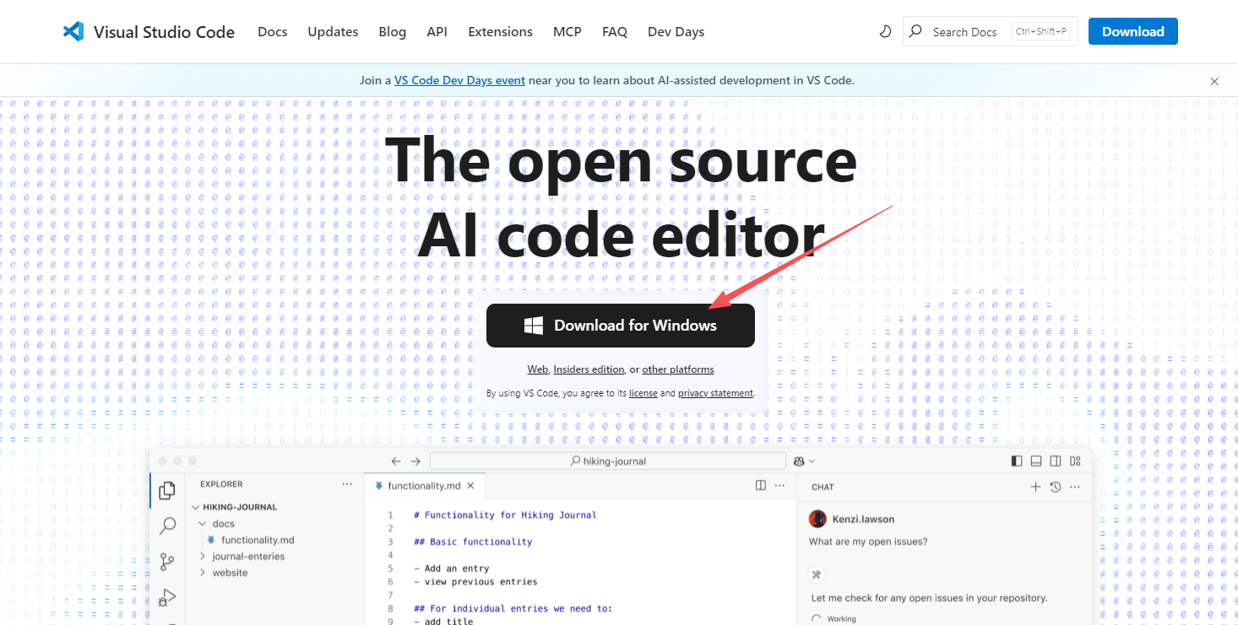The height and width of the screenshot is (625, 1238).
Task: Open the Run and Debug icon
Action: click(167, 597)
